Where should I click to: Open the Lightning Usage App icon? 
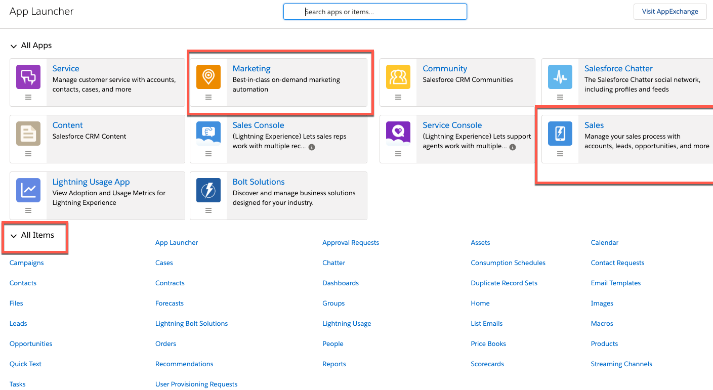click(28, 190)
